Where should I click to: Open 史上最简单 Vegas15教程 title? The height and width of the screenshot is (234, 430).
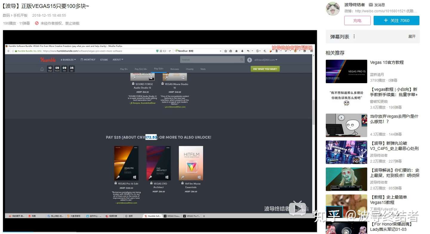388,200
